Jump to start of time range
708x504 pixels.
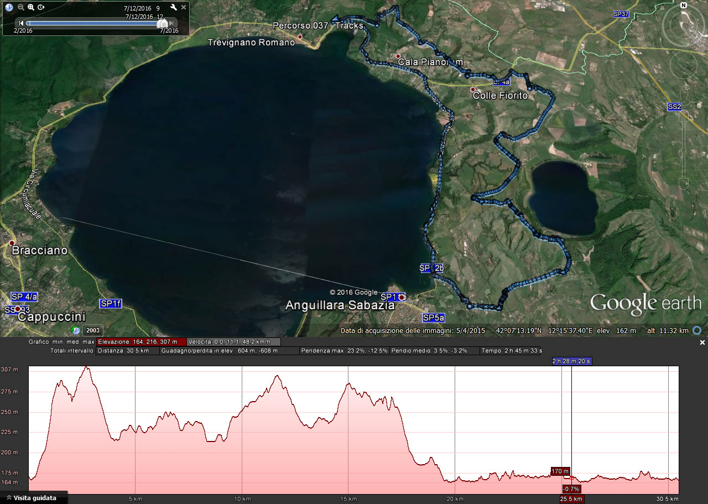21,23
